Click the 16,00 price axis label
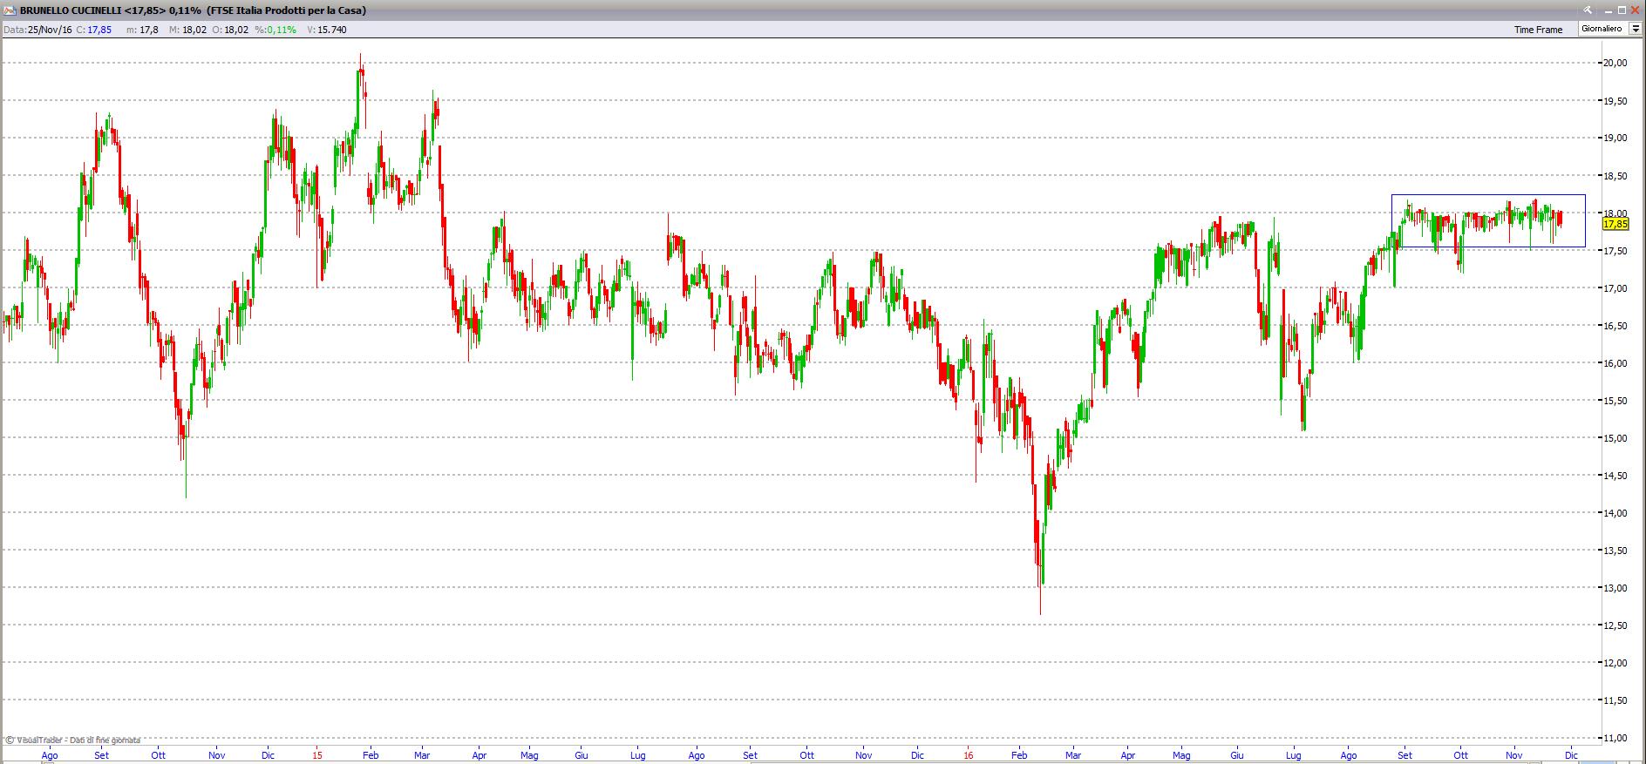 coord(1615,363)
